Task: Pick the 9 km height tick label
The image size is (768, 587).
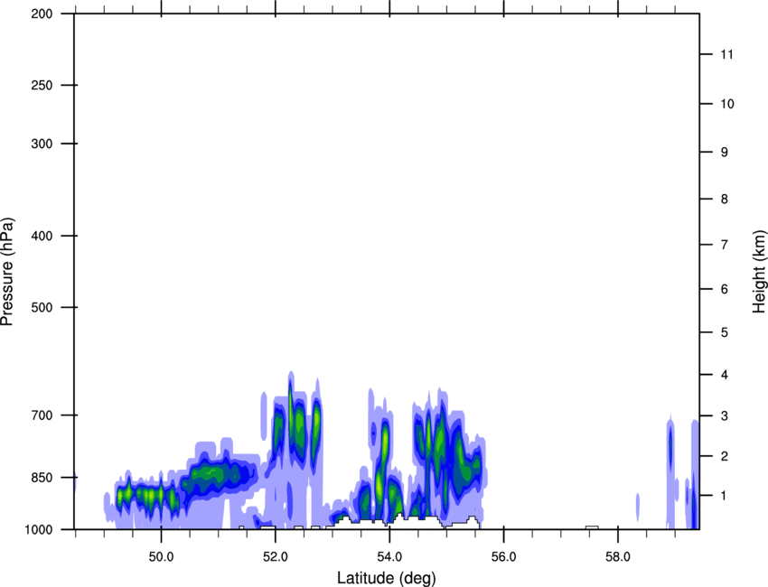Action: click(725, 153)
